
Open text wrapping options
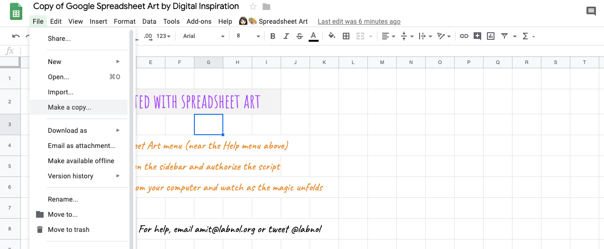(x=425, y=36)
